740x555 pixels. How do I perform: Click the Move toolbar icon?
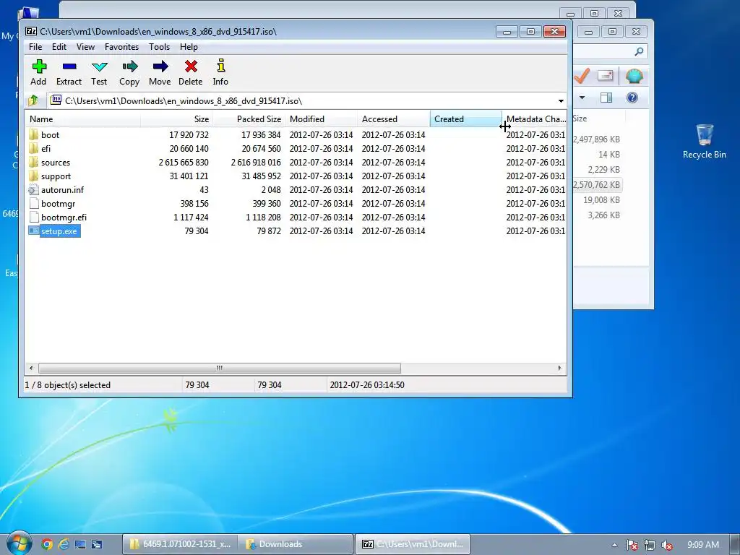[x=160, y=66]
